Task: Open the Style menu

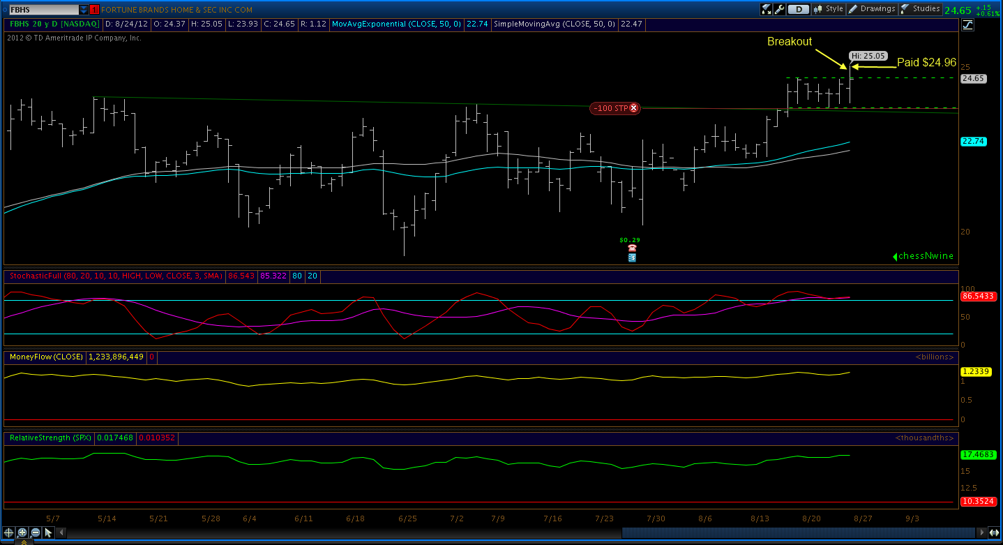Action: (828, 9)
